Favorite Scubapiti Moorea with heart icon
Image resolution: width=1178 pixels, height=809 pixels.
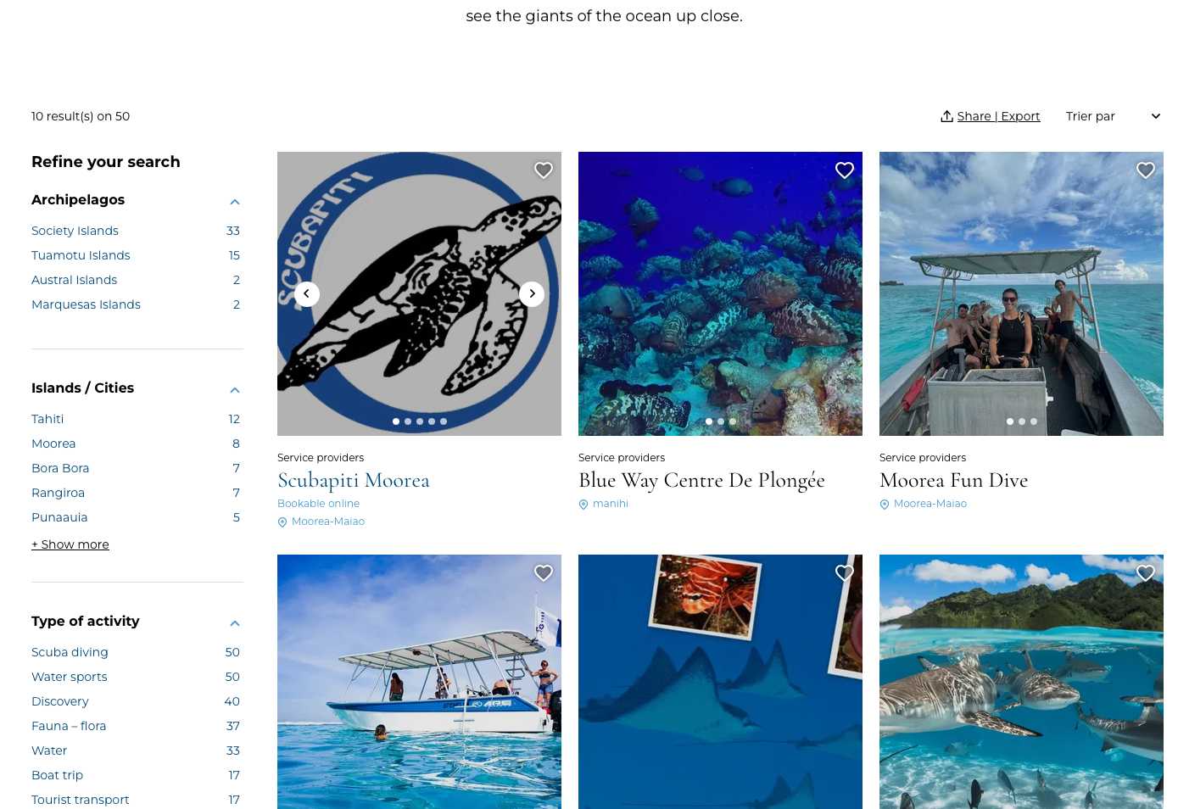[544, 170]
